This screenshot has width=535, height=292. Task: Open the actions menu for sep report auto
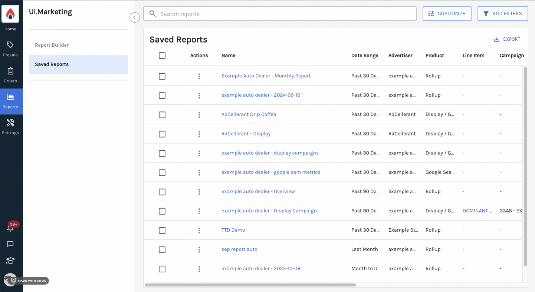point(199,249)
